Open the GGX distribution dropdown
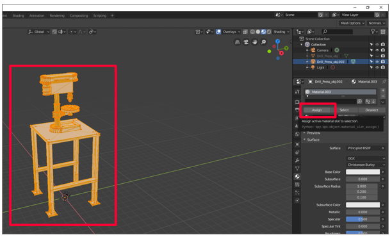Image resolution: width=392 pixels, height=237 pixels. point(366,158)
